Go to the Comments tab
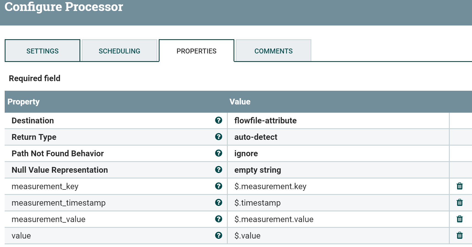The width and height of the screenshot is (472, 247). click(273, 51)
